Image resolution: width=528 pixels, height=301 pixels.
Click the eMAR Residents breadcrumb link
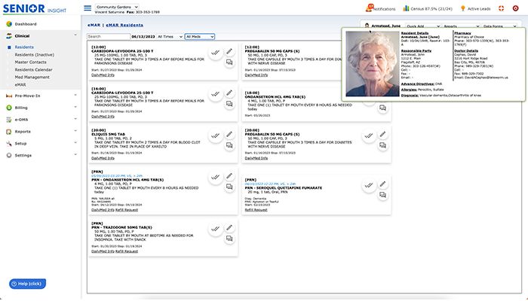pos(124,25)
